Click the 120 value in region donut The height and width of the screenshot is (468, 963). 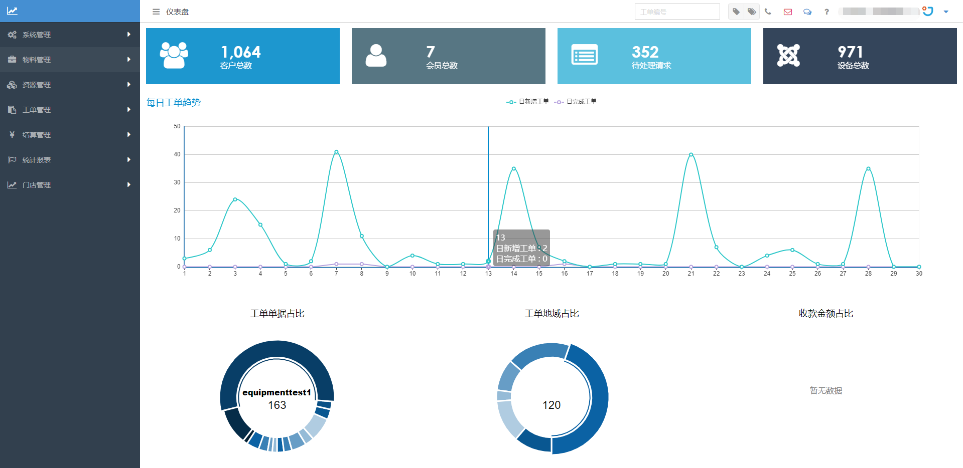coord(552,405)
